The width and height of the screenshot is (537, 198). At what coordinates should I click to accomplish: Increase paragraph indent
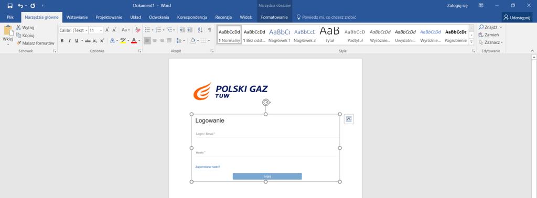coord(189,30)
